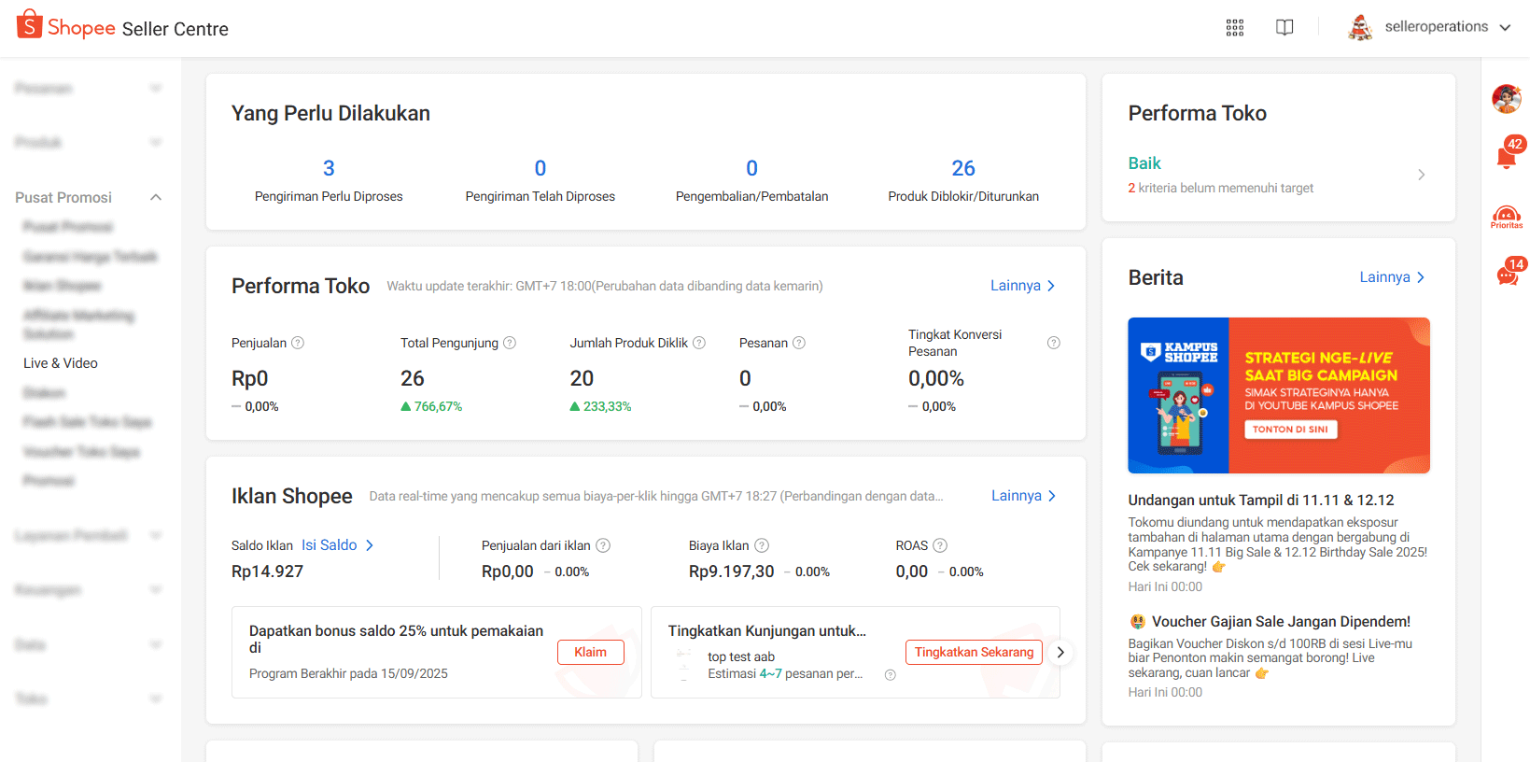Click the round avatar icon above the notification bell

(1507, 98)
